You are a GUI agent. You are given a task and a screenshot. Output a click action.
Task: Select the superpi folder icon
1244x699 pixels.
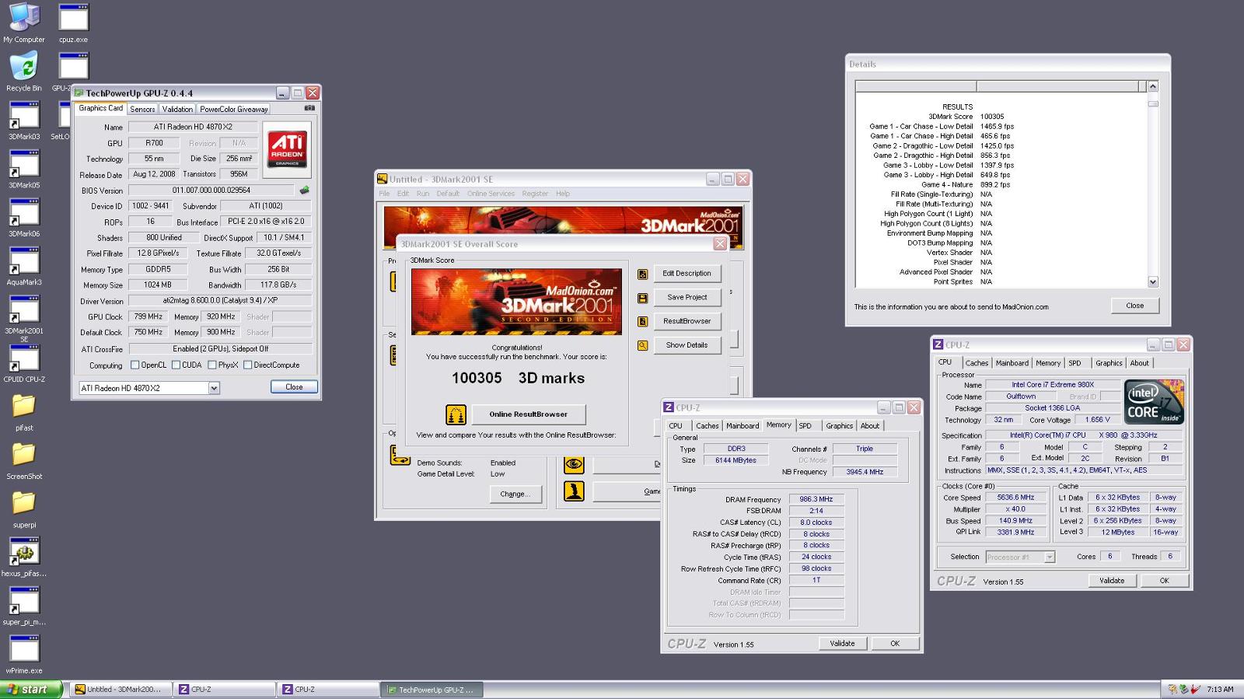click(24, 509)
